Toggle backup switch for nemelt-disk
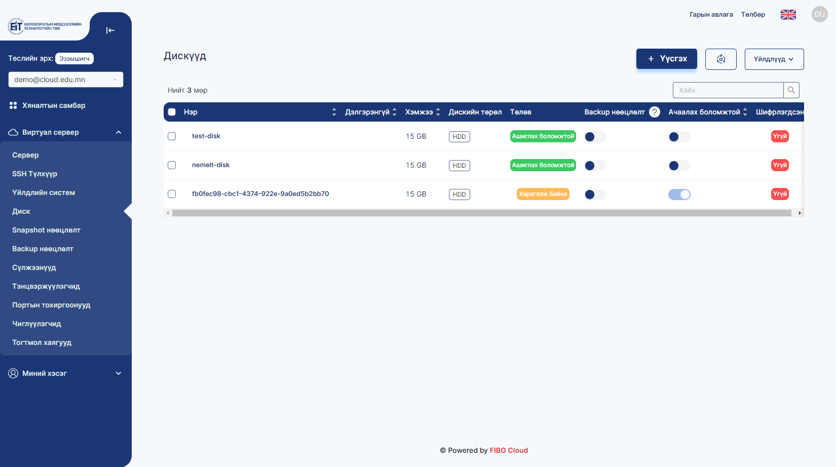The image size is (836, 467). [x=595, y=166]
